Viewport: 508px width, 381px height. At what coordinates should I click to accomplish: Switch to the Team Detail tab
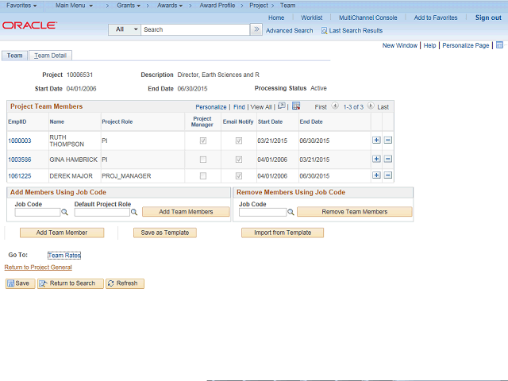click(x=50, y=56)
